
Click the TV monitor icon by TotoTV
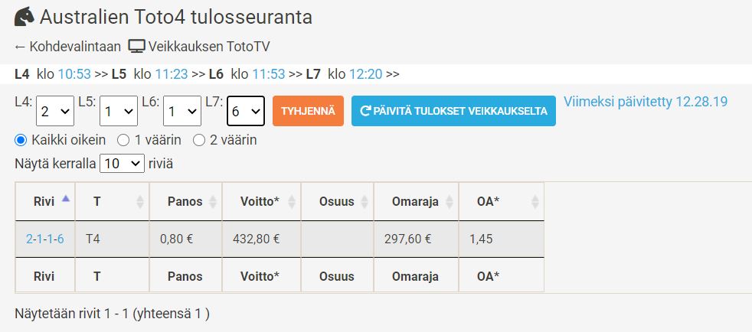tap(136, 47)
